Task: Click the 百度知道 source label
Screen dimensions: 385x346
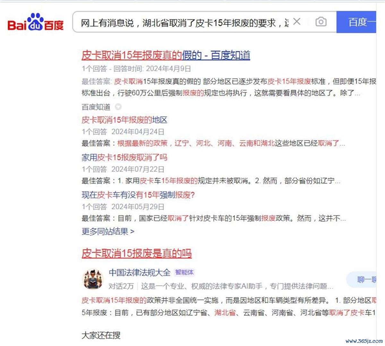Action: (x=96, y=107)
